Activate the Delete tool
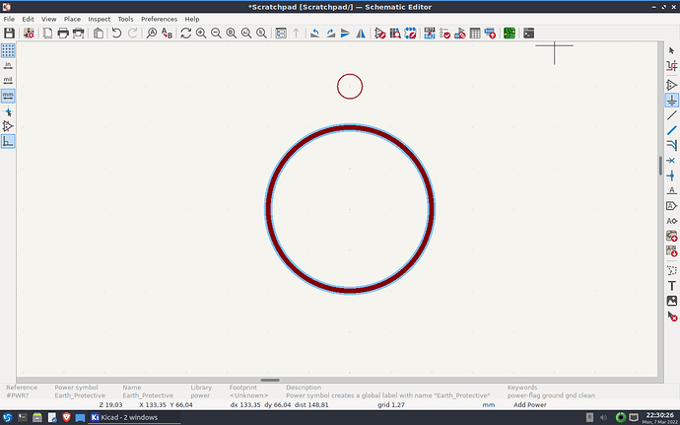 point(672,316)
